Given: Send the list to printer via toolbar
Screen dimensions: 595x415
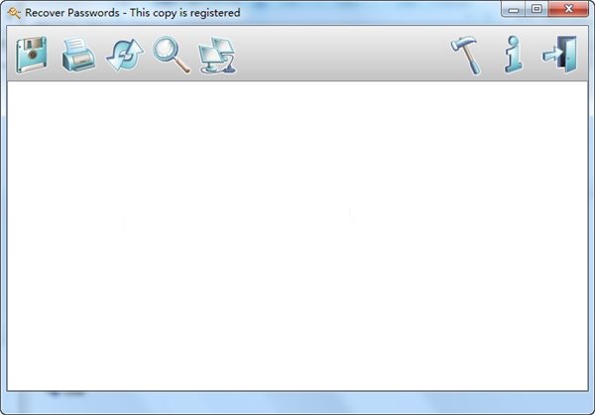Looking at the screenshot, I should coord(78,55).
